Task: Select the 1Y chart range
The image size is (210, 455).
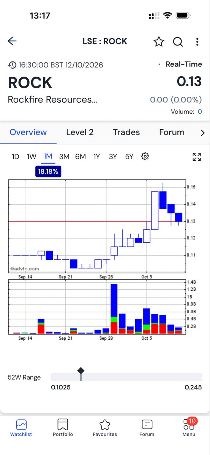Action: point(96,156)
